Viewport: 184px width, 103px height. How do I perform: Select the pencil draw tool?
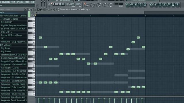coord(38,9)
